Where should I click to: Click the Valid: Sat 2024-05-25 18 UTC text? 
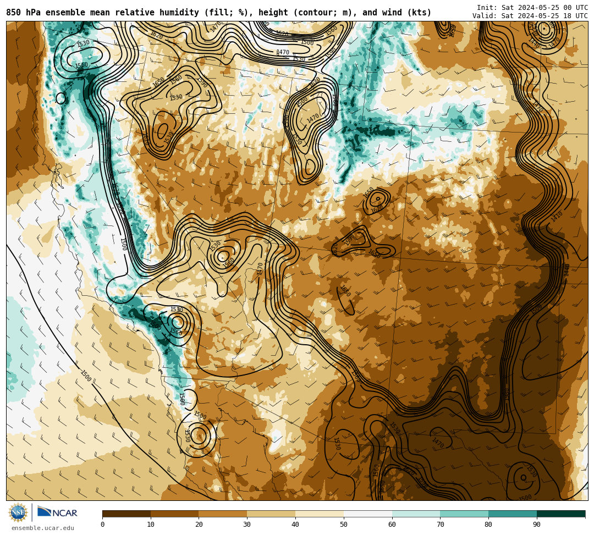coord(530,16)
